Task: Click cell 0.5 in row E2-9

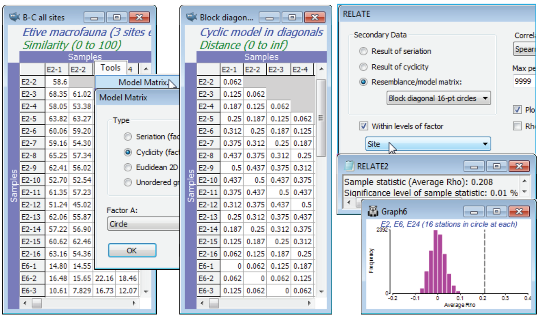Action: [232, 168]
